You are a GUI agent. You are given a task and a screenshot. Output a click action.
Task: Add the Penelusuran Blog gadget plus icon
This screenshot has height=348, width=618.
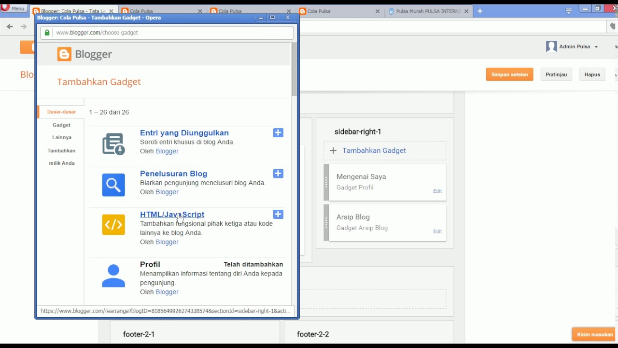click(x=278, y=174)
